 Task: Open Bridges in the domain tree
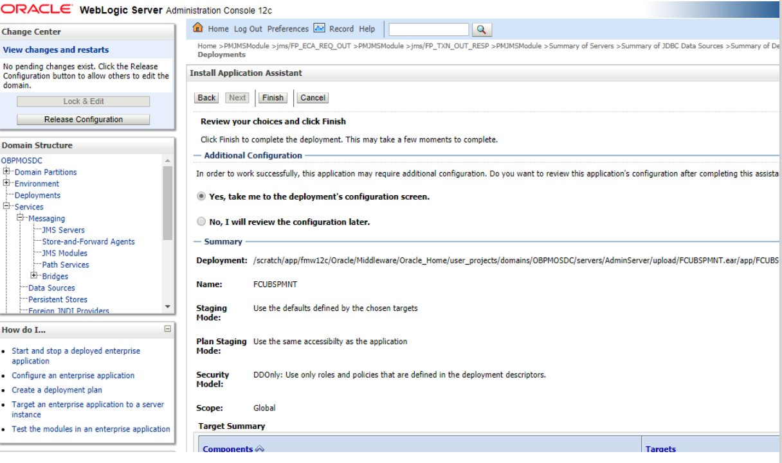click(x=55, y=276)
